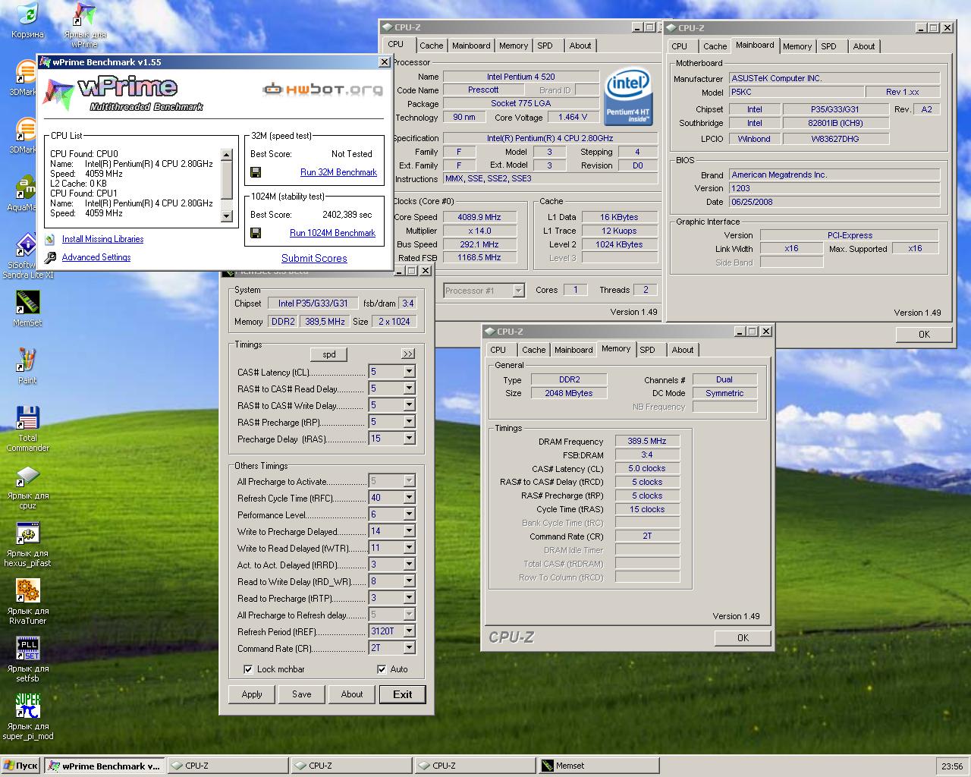Expand the Performance Level dropdown
The height and width of the screenshot is (777, 971).
click(x=409, y=514)
